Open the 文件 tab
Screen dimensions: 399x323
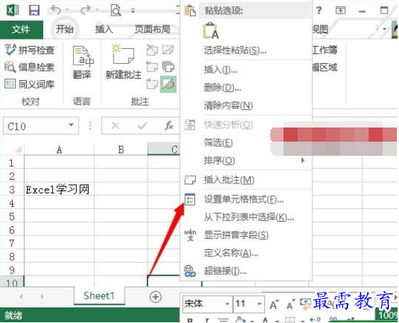click(21, 30)
